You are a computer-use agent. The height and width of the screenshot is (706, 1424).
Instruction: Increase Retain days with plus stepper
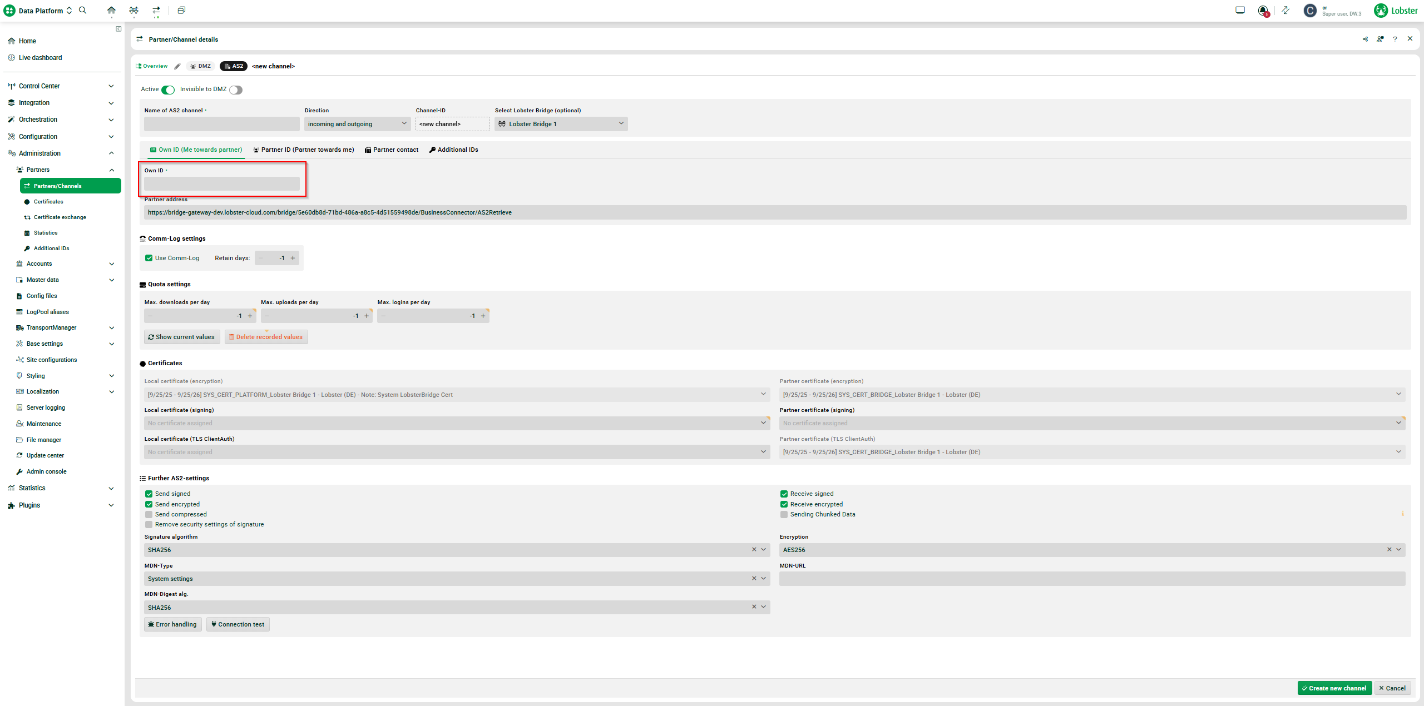[x=293, y=258]
